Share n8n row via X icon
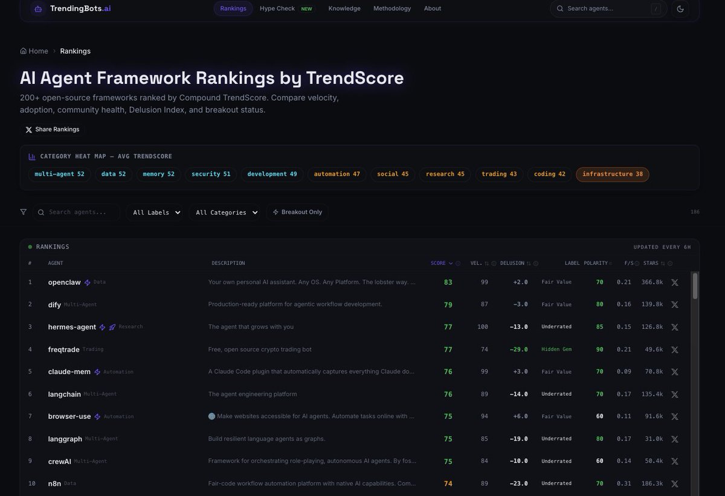Screen dimensions: 725x496 pyautogui.click(x=675, y=483)
